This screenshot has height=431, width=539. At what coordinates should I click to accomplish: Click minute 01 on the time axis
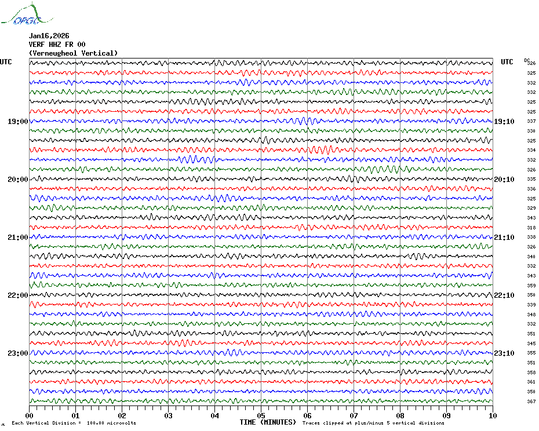click(75, 415)
